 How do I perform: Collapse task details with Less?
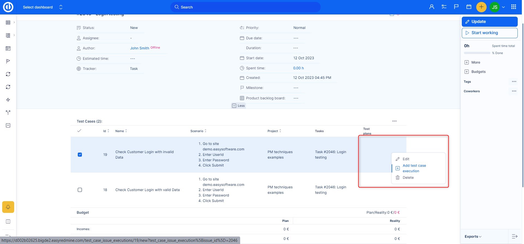click(238, 106)
